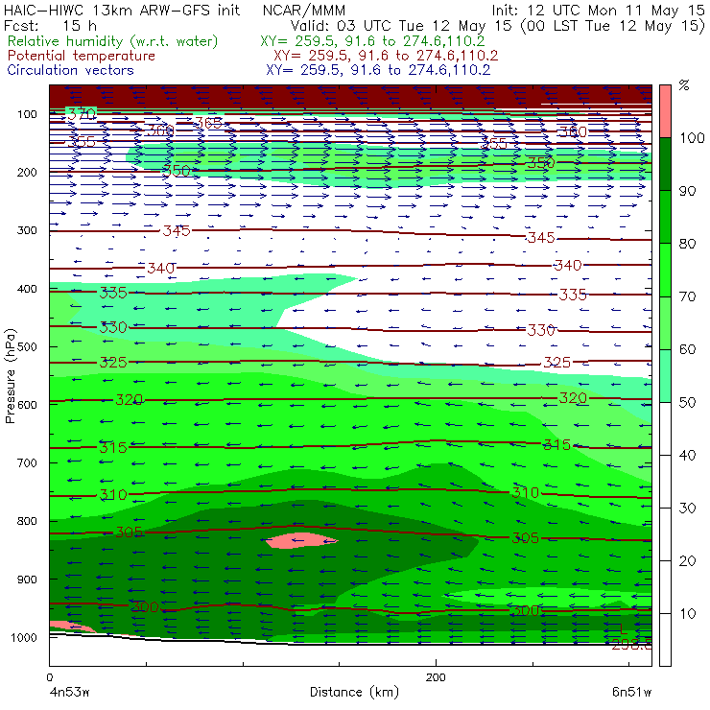The height and width of the screenshot is (710, 710).
Task: Click the "370" potential temperature contour label
Action: tap(82, 114)
